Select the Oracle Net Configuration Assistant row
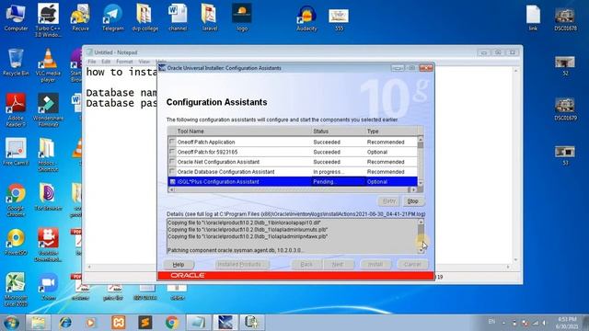 click(293, 162)
